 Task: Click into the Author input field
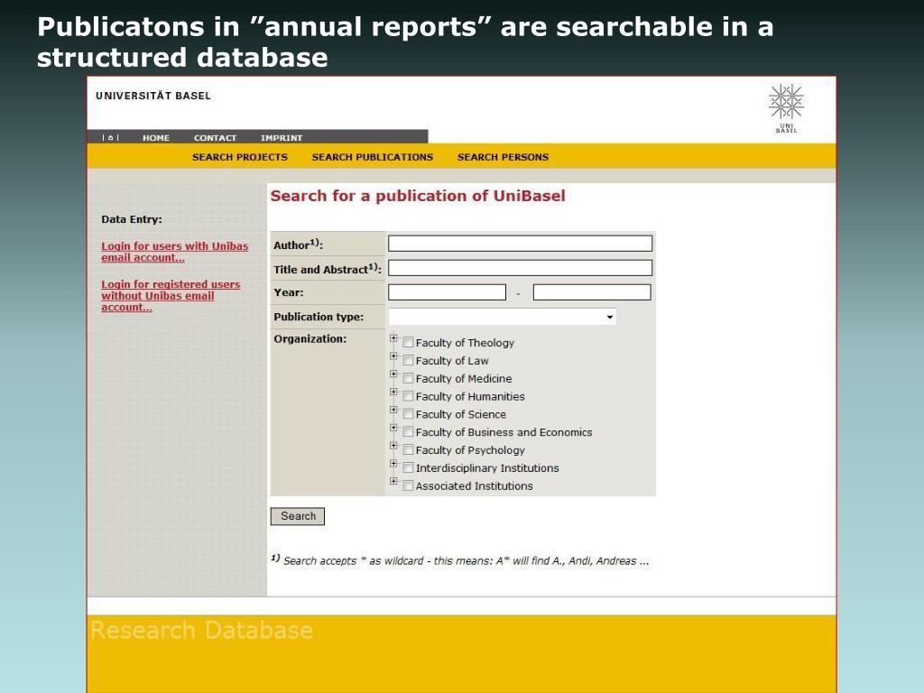520,244
